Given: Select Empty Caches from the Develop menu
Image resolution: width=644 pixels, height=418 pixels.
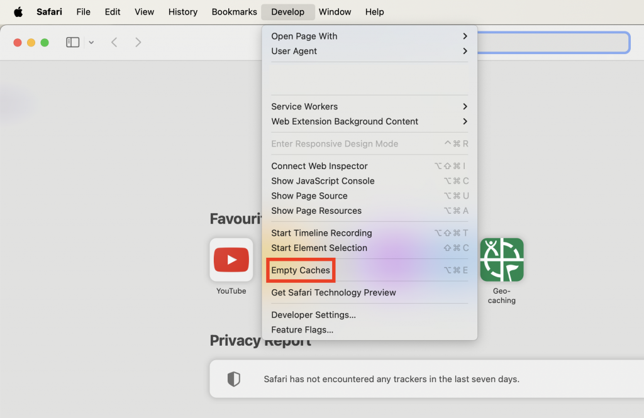Looking at the screenshot, I should (301, 270).
